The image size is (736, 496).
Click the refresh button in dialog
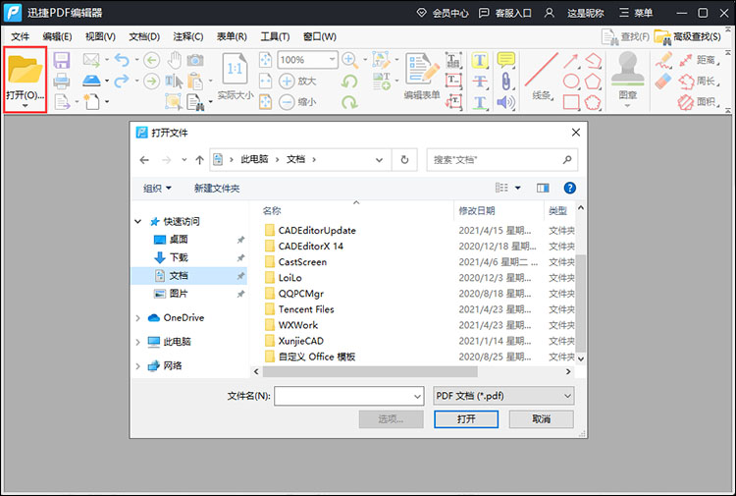click(x=404, y=160)
